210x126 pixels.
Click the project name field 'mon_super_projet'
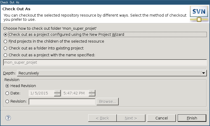(105, 62)
